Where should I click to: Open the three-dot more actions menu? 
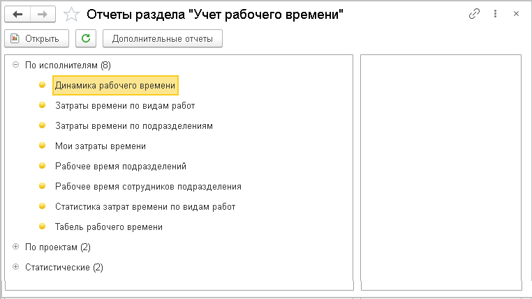pos(495,13)
